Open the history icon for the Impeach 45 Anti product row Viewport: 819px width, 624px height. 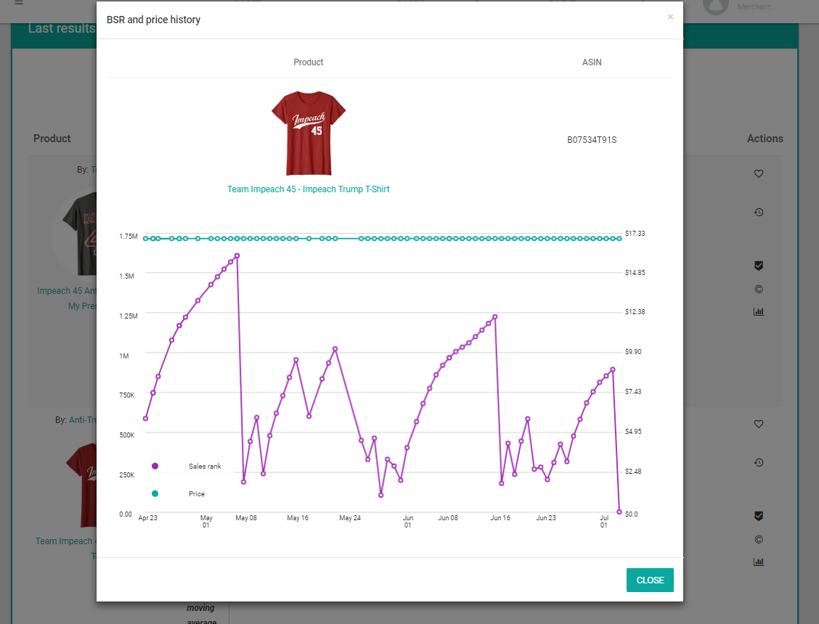759,212
